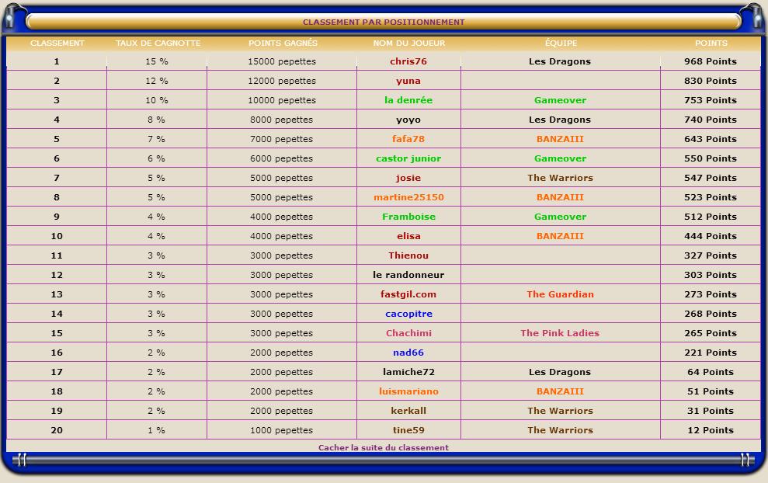Open The Pink Ladies team
Screen dimensions: 768x483
[x=559, y=333]
